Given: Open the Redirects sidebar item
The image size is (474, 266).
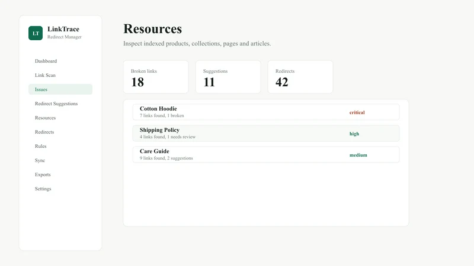Looking at the screenshot, I should point(60,132).
